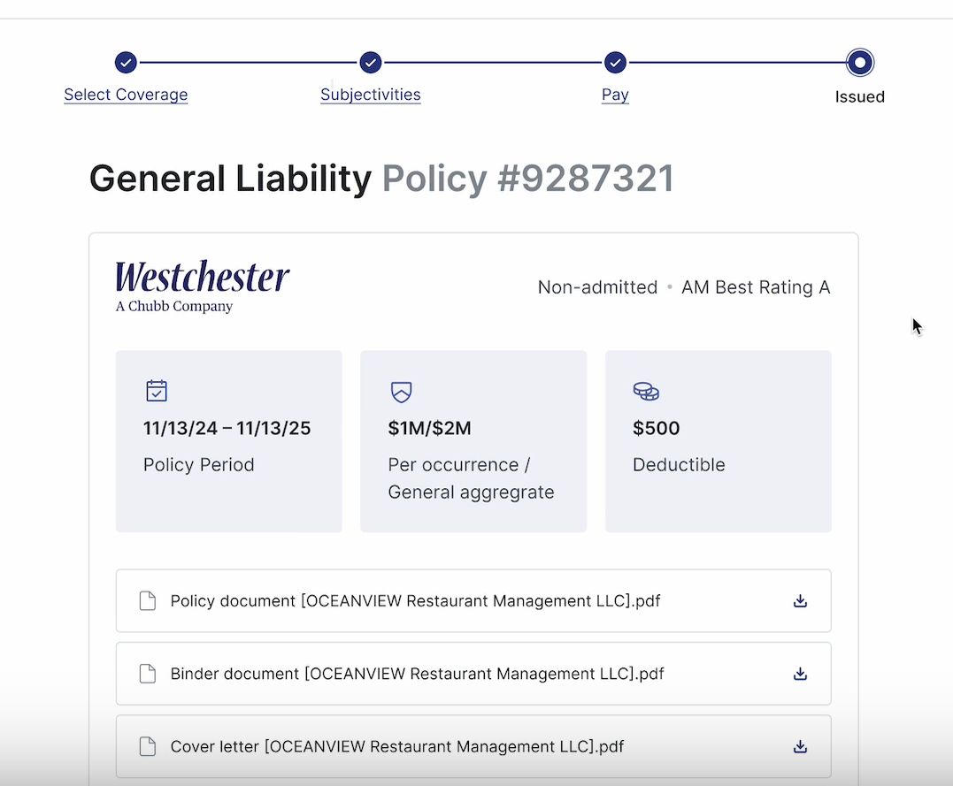Click the calendar icon above Policy Period

[x=157, y=391]
